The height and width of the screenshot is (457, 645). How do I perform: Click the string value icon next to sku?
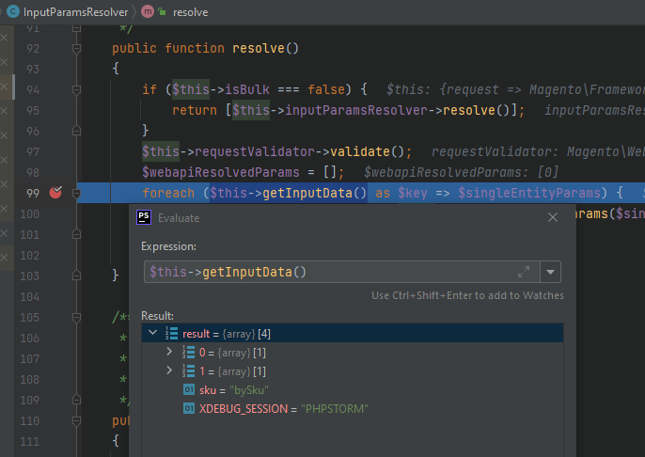[x=189, y=389]
